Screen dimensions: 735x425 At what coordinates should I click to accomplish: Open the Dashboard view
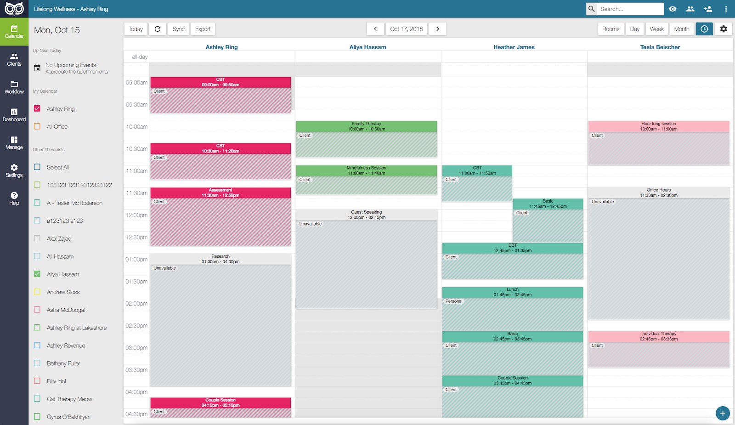click(14, 115)
